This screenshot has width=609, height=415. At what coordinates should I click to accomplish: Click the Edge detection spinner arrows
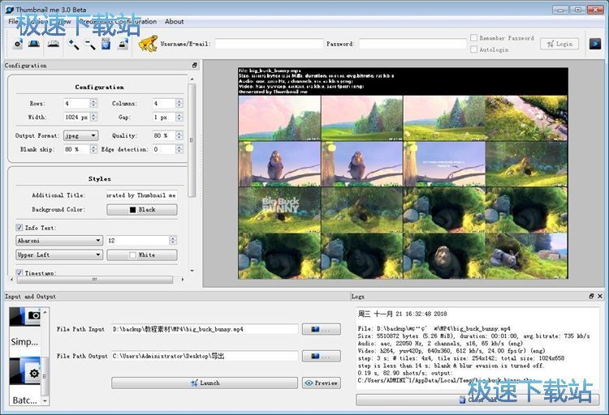click(179, 149)
